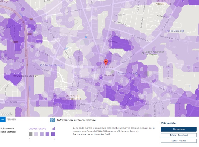199x147 pixels.
Task: Click the gray zero-bar legend swatch
Action: [x=30, y=134]
